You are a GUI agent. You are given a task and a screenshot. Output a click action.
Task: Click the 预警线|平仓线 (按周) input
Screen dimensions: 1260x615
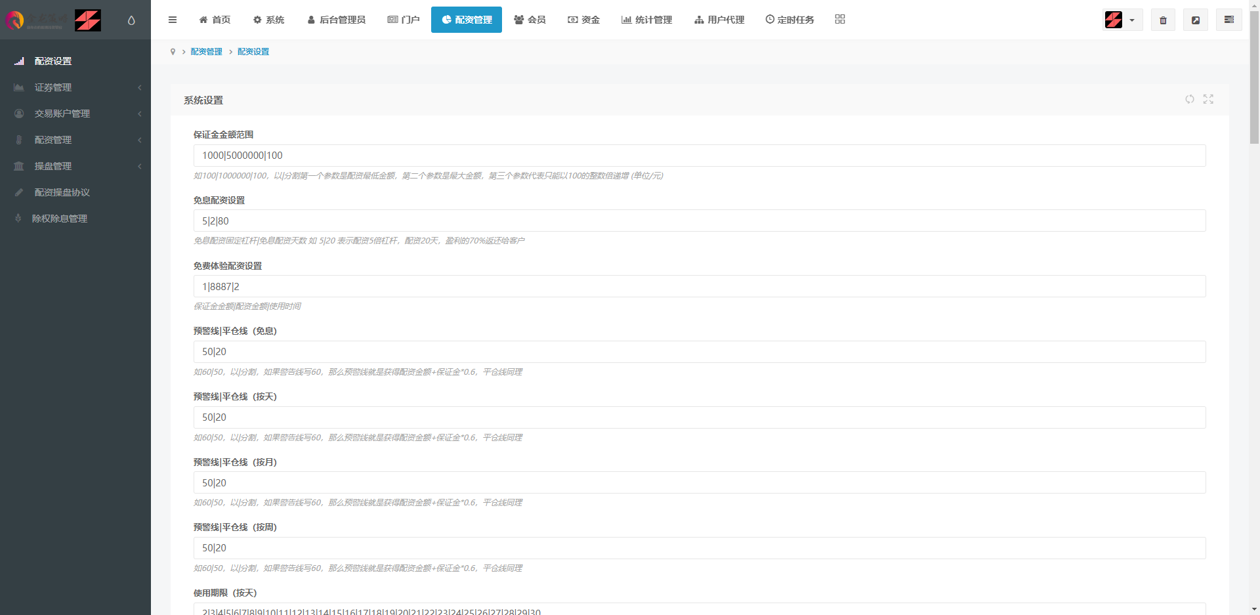(x=700, y=548)
